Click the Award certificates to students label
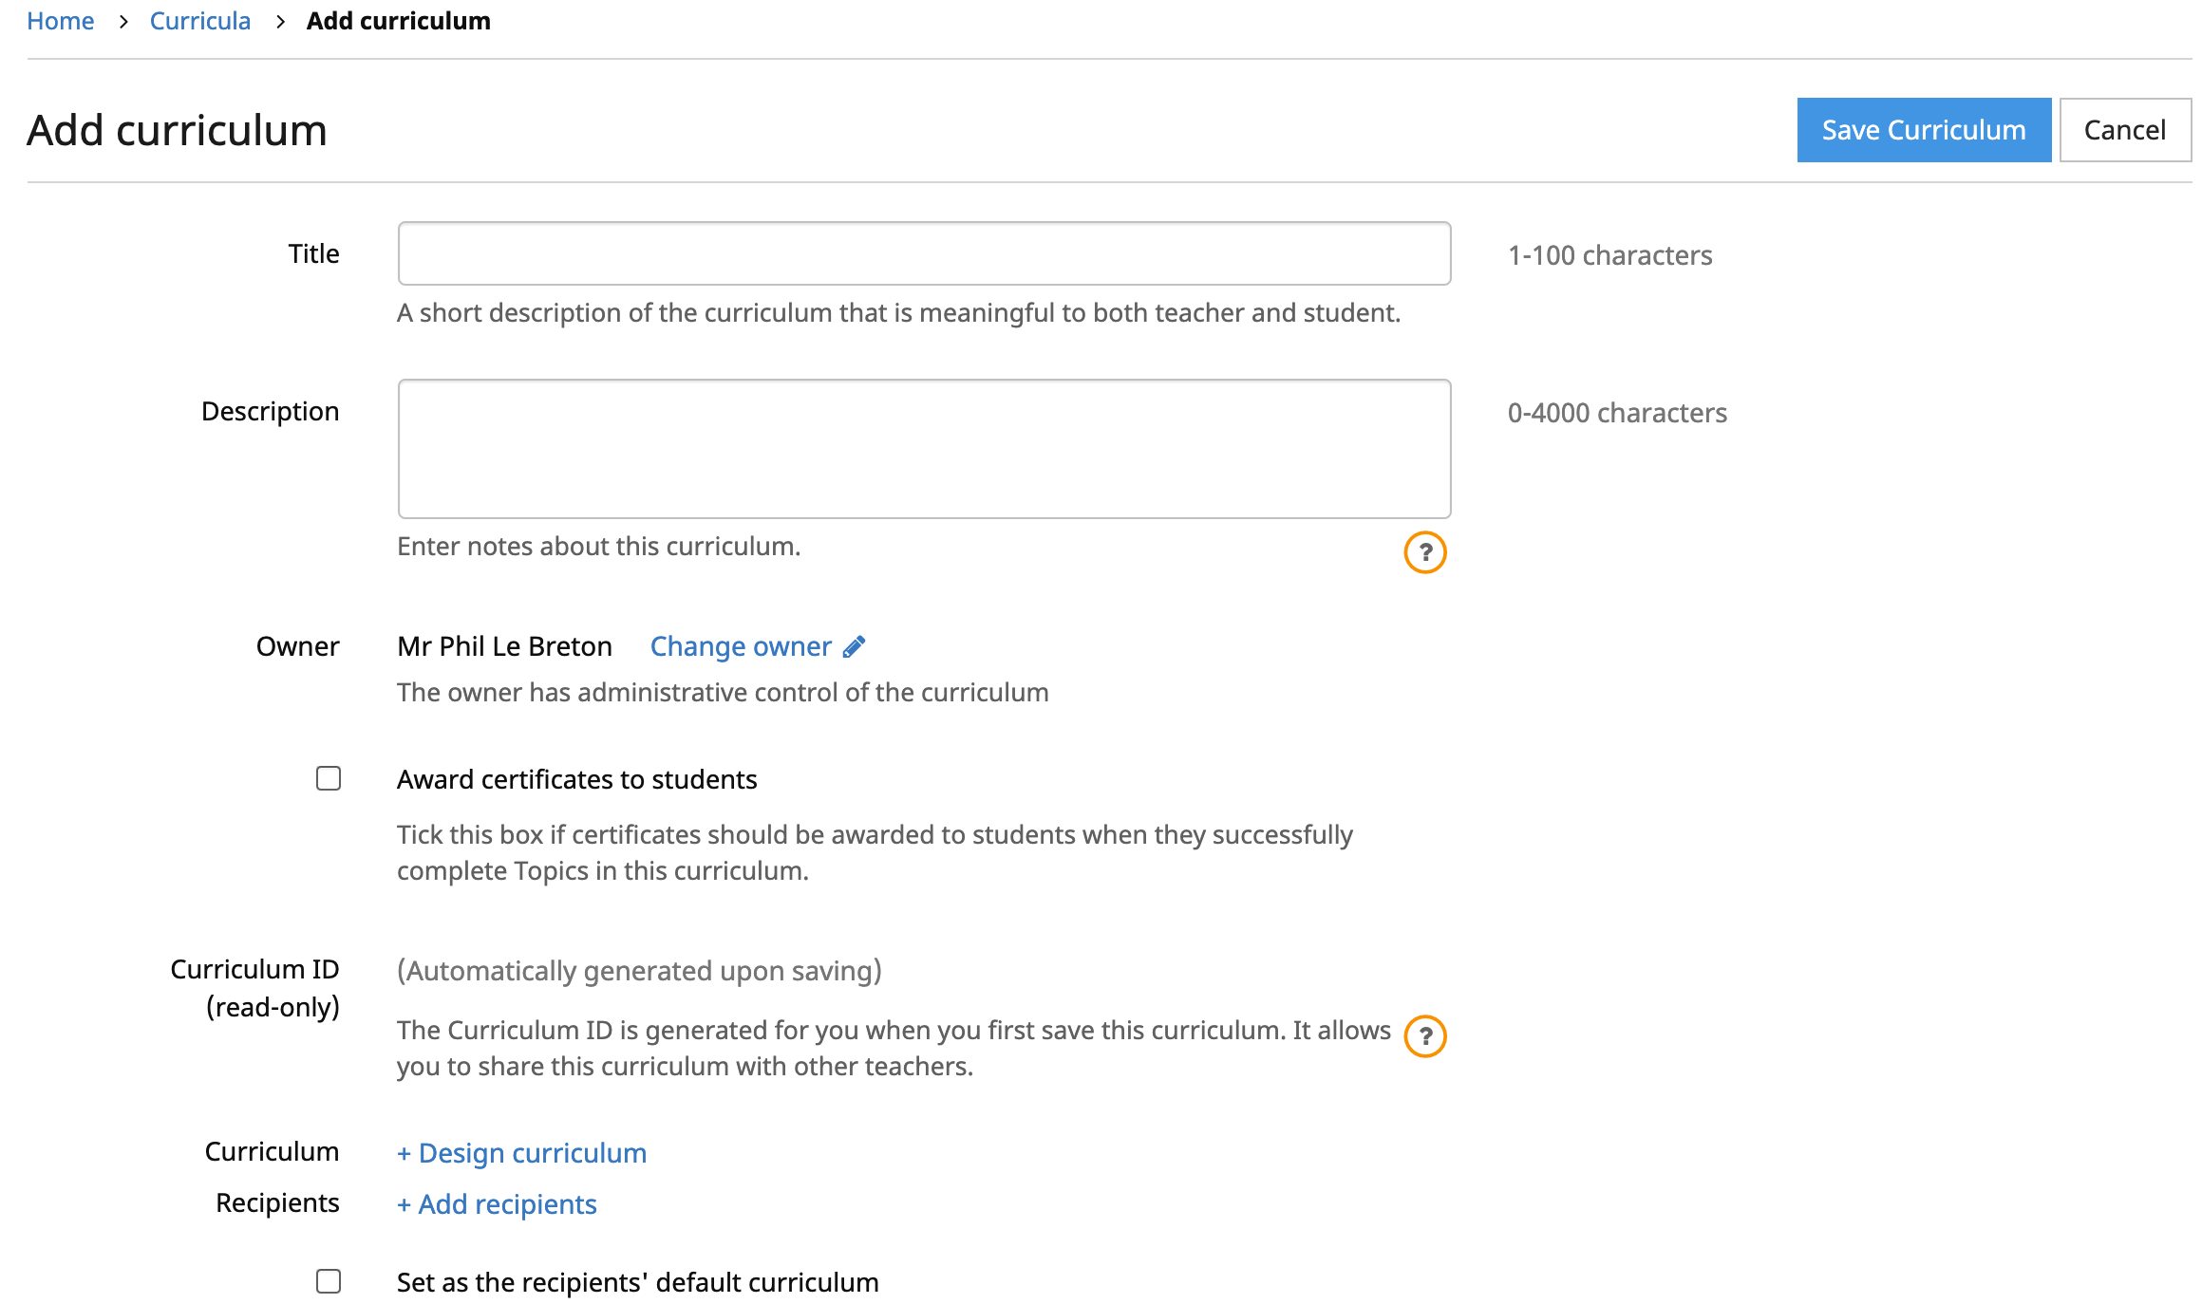The height and width of the screenshot is (1304, 2202). [576, 779]
